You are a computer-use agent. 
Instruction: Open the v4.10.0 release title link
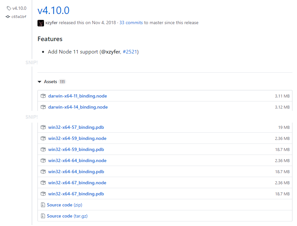pos(53,10)
